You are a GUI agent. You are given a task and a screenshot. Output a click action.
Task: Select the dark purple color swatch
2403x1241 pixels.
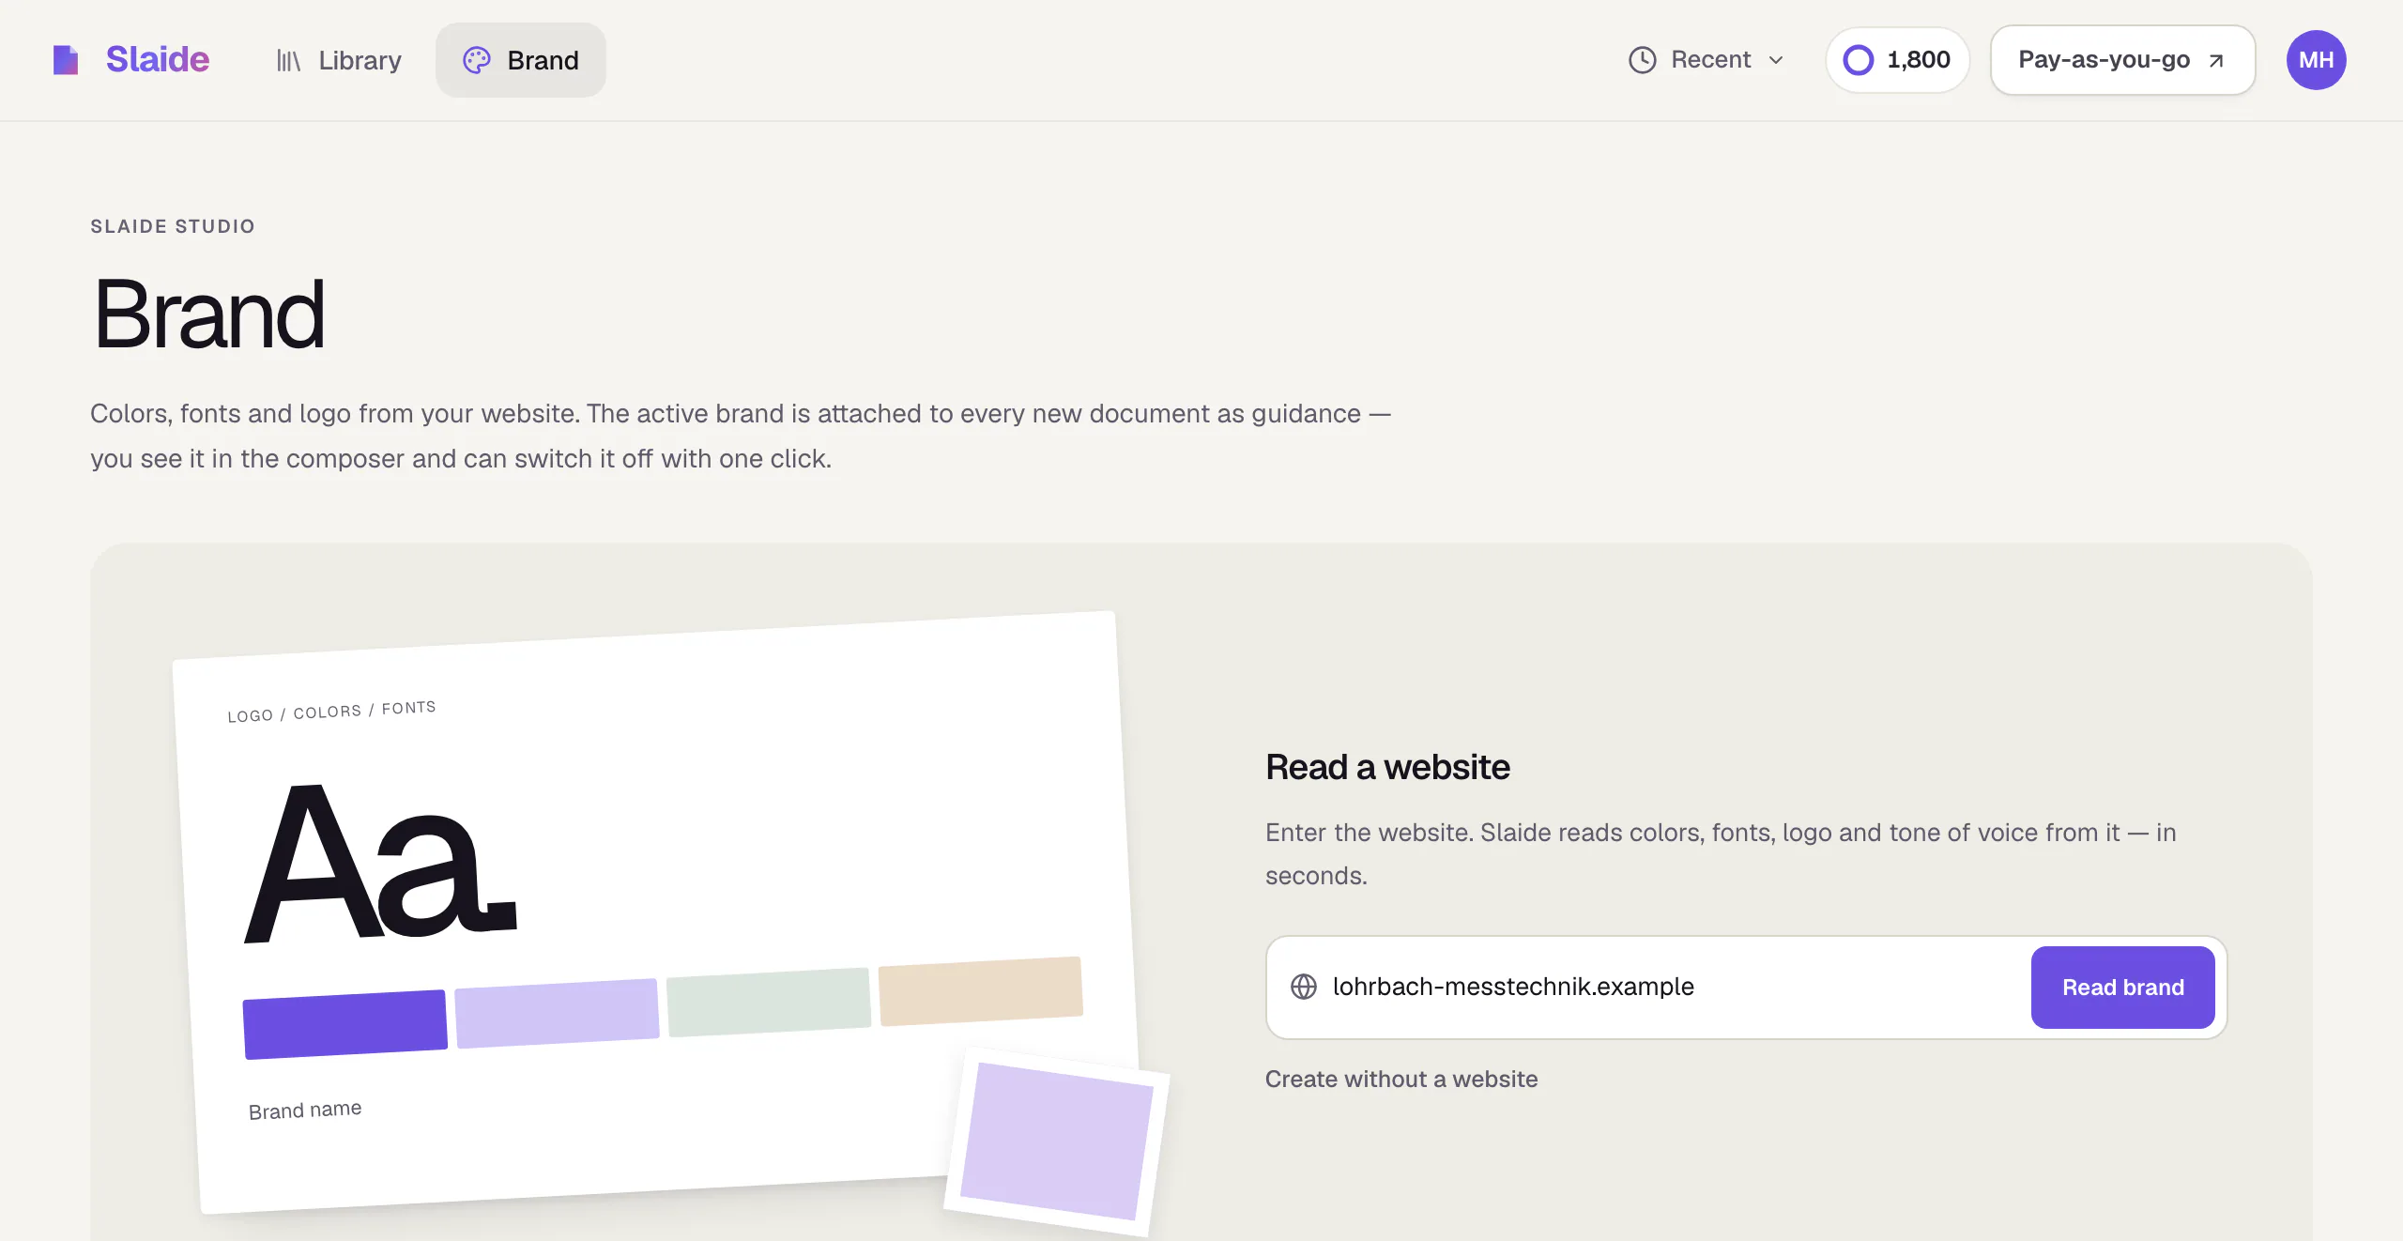point(344,1024)
